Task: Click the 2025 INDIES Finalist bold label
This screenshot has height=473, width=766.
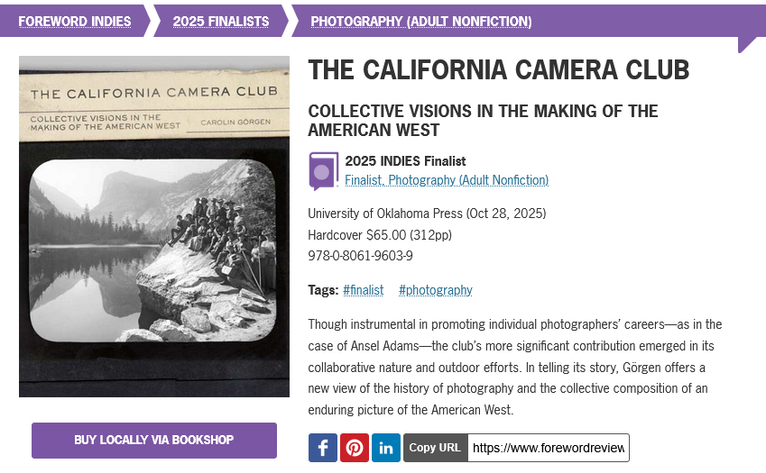Action: (405, 161)
